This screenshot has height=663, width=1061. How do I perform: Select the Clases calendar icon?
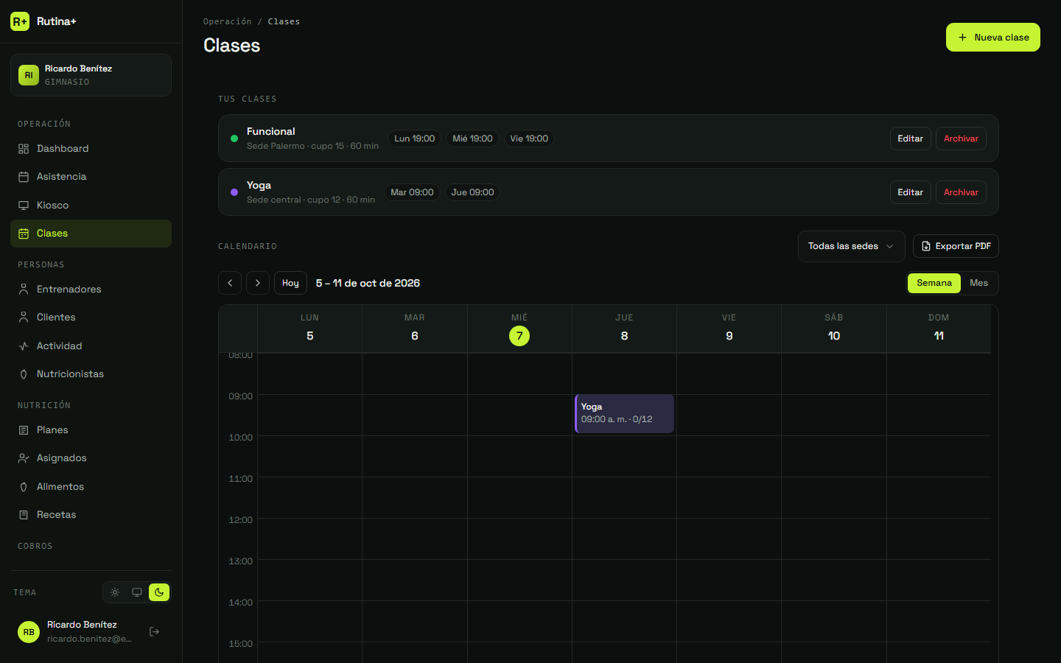point(24,234)
